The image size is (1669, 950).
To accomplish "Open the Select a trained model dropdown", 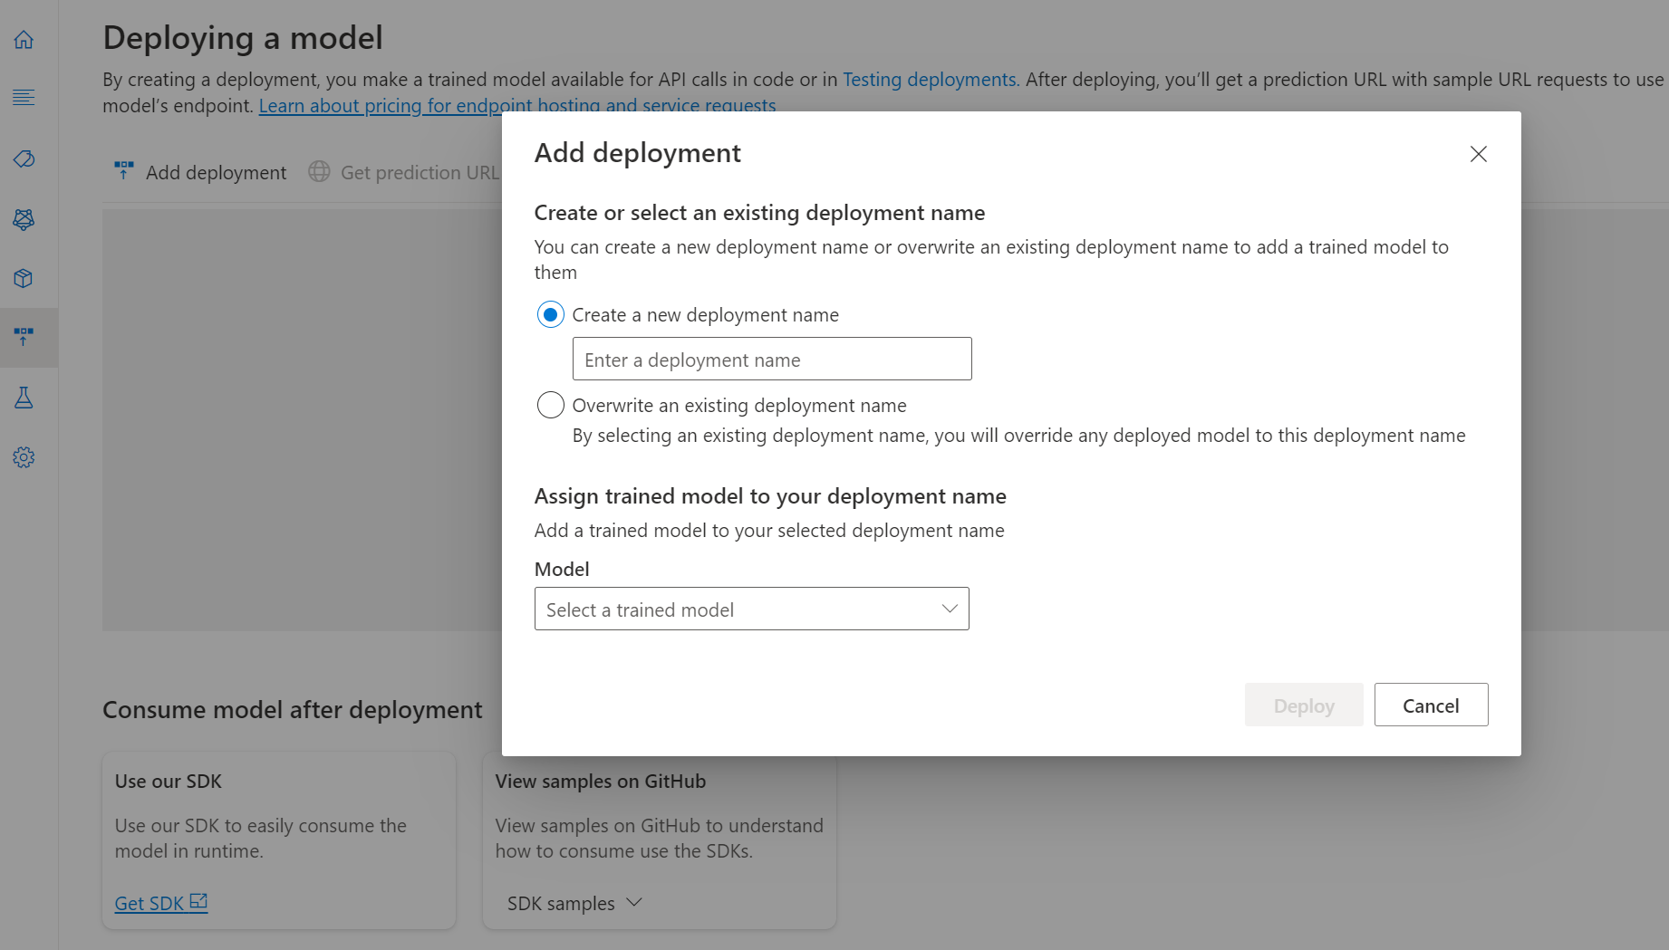I will pos(752,609).
